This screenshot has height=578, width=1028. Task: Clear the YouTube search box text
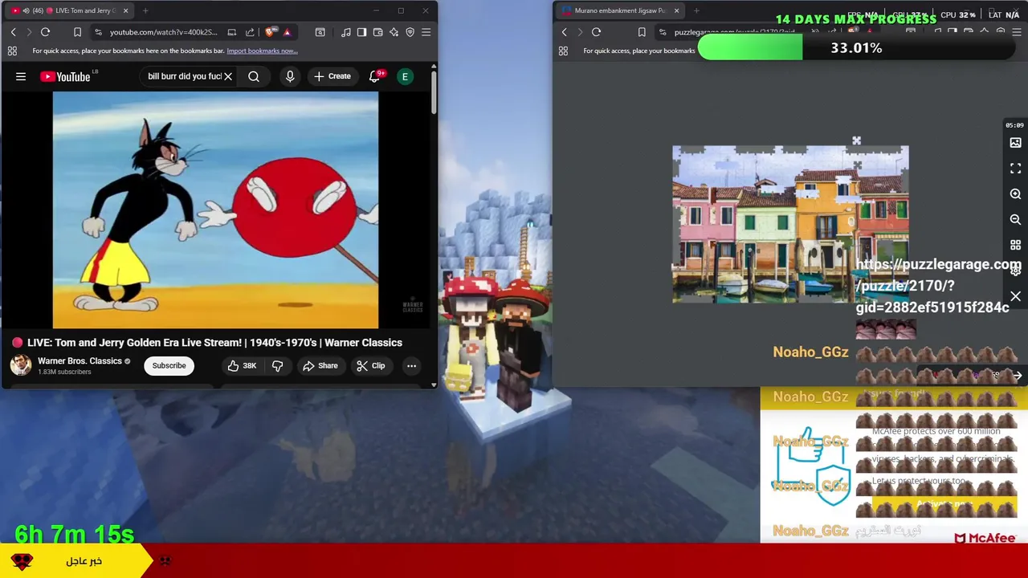pyautogui.click(x=228, y=76)
